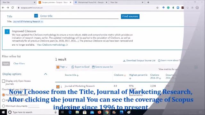Close the Scopus preview tab

[x=70, y=2]
